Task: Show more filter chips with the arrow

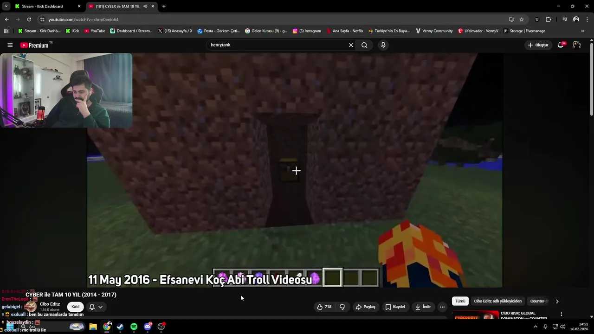Action: pos(557,301)
